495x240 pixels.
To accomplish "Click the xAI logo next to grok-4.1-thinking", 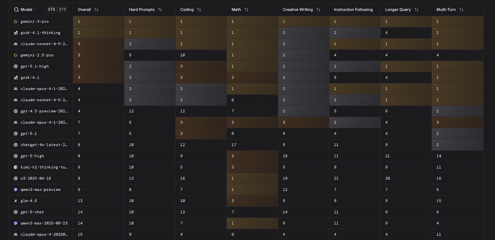I will tap(16, 33).
